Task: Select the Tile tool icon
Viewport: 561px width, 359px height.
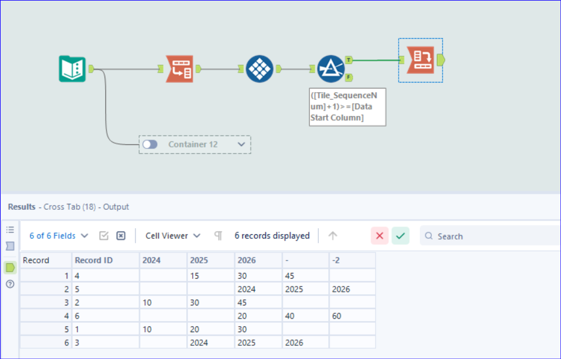Action: 259,69
